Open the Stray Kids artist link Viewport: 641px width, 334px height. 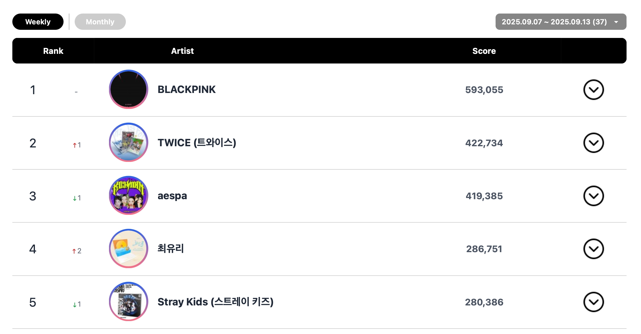pyautogui.click(x=215, y=302)
